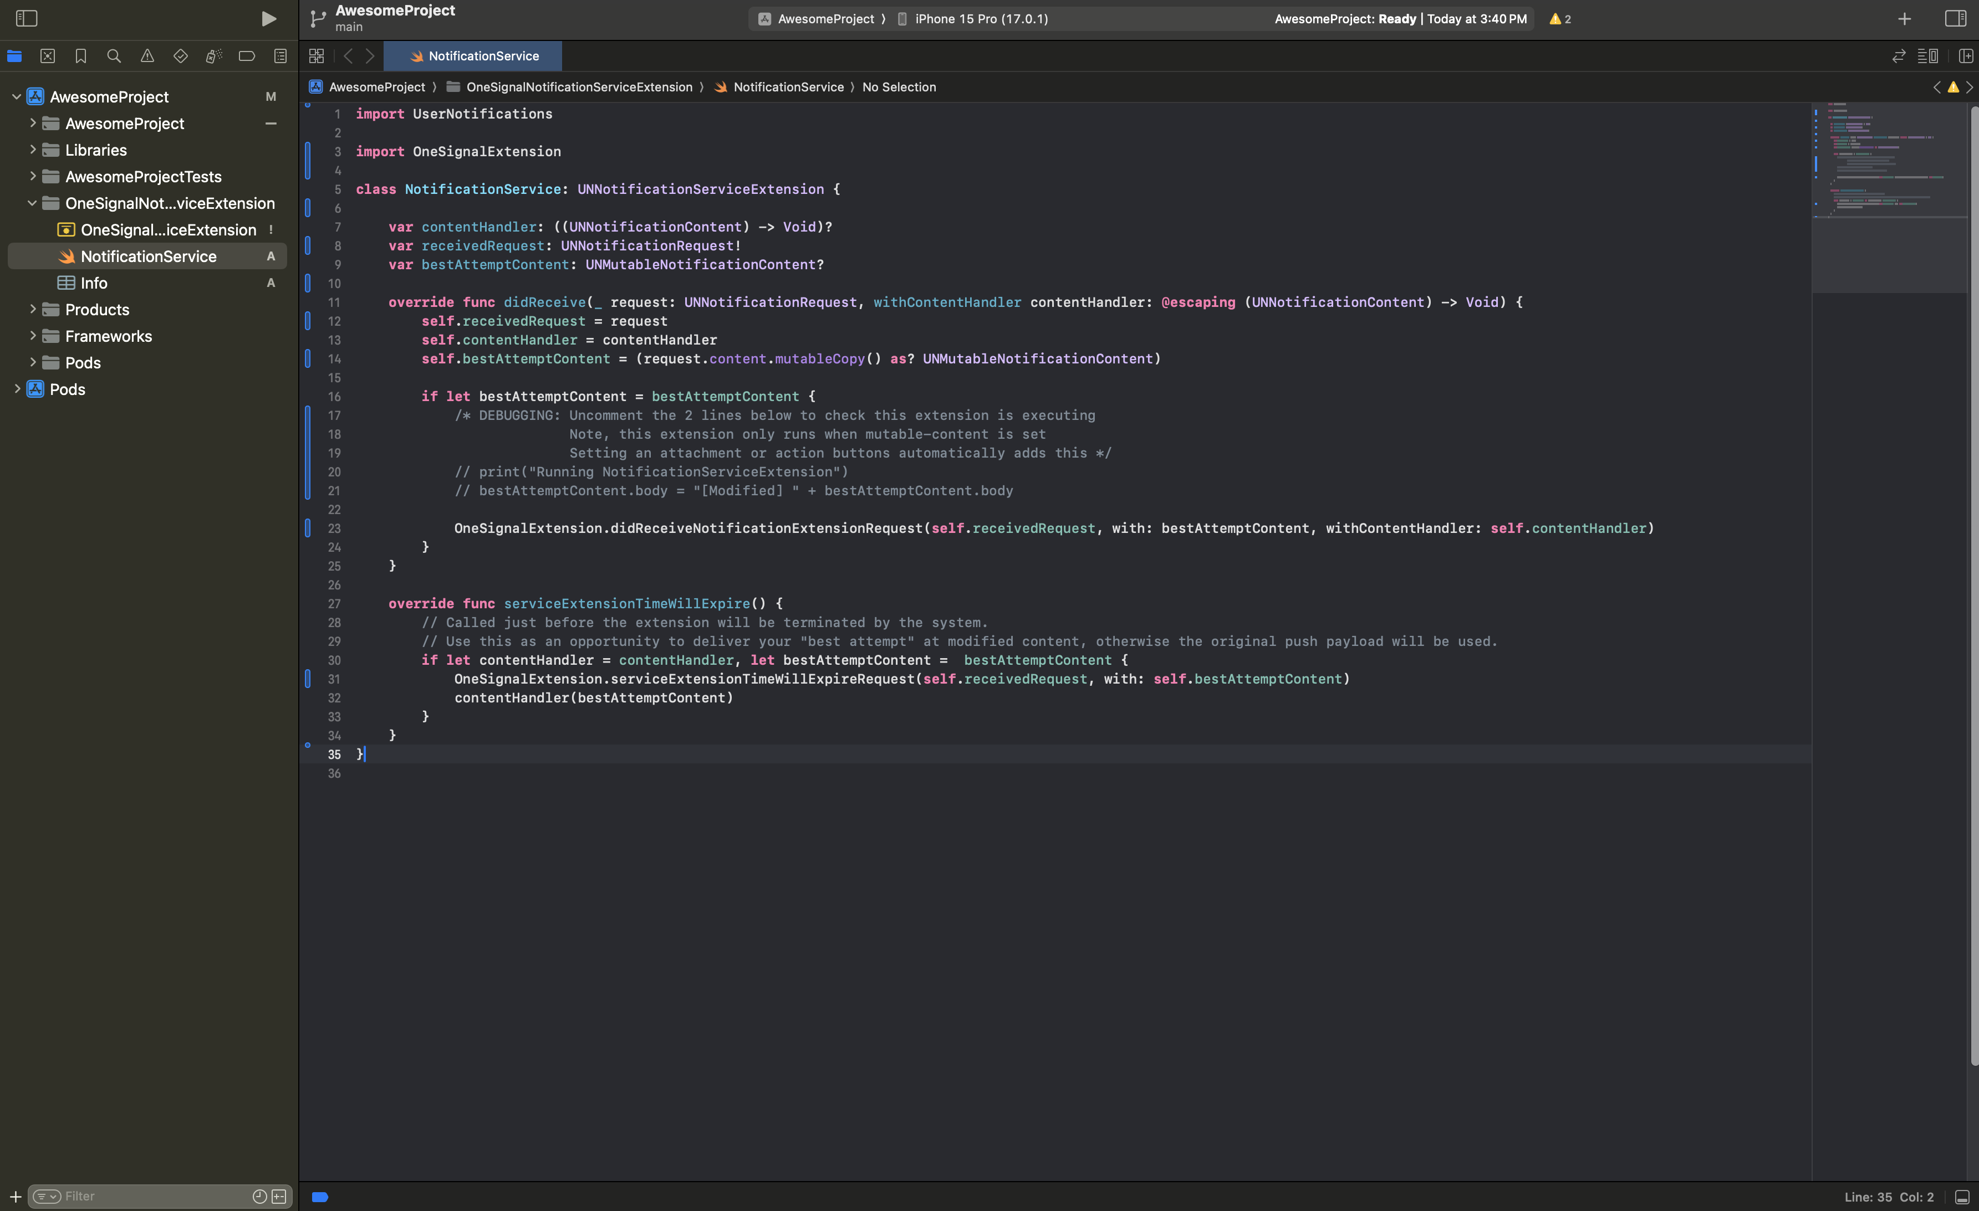
Task: Open the Bookmark navigator
Action: pos(81,56)
